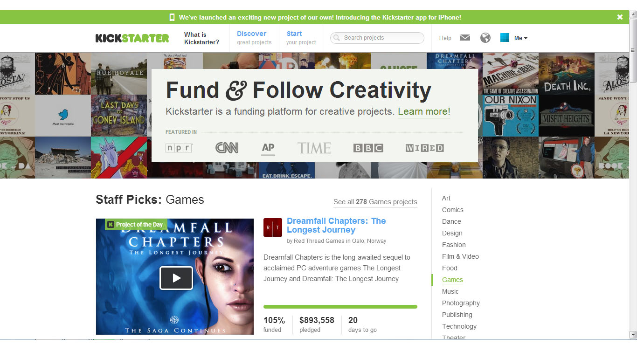Select the Comics category
The height and width of the screenshot is (358, 637).
point(453,210)
